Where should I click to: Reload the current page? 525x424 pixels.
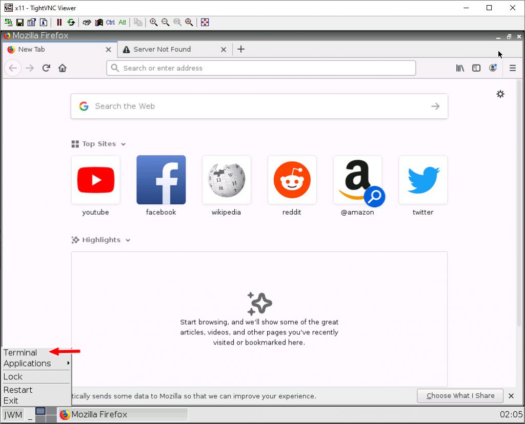click(46, 68)
